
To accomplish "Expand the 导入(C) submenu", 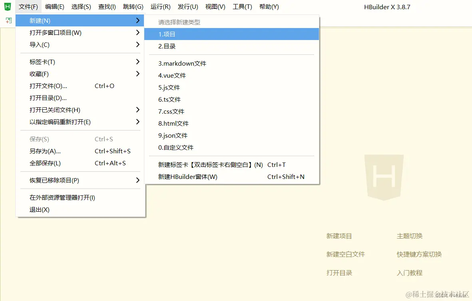I will (x=80, y=45).
